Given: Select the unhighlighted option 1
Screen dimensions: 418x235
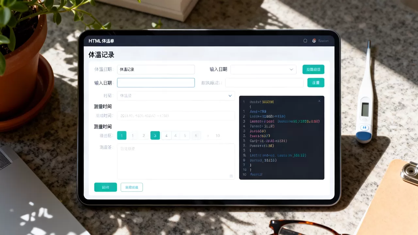Looking at the screenshot, I should point(133,135).
